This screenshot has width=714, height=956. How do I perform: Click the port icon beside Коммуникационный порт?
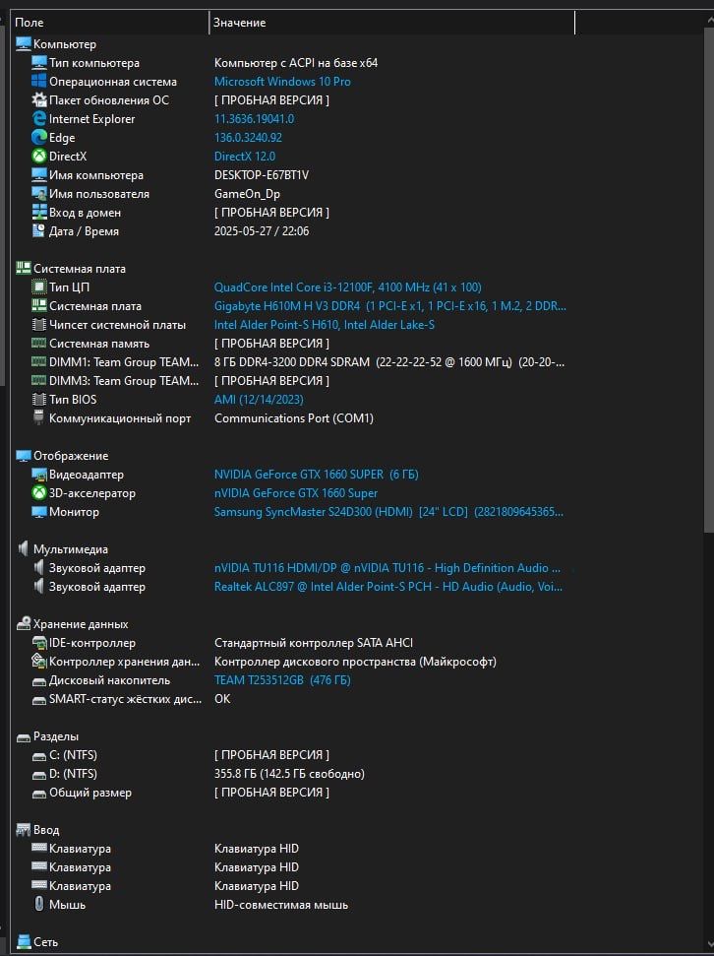(x=39, y=417)
